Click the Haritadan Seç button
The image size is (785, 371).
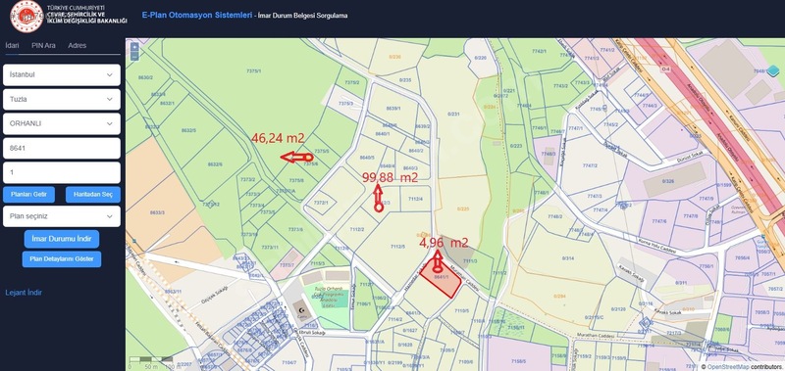click(92, 194)
